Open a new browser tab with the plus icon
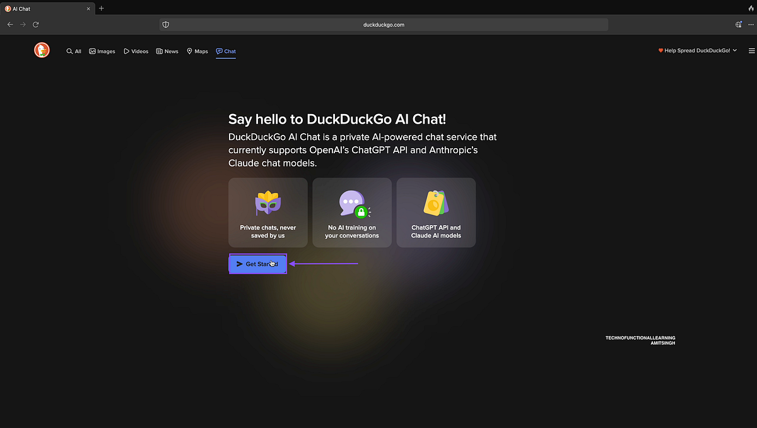This screenshot has width=757, height=428. [x=101, y=8]
